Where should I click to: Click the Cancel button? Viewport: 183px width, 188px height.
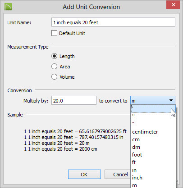(118, 175)
